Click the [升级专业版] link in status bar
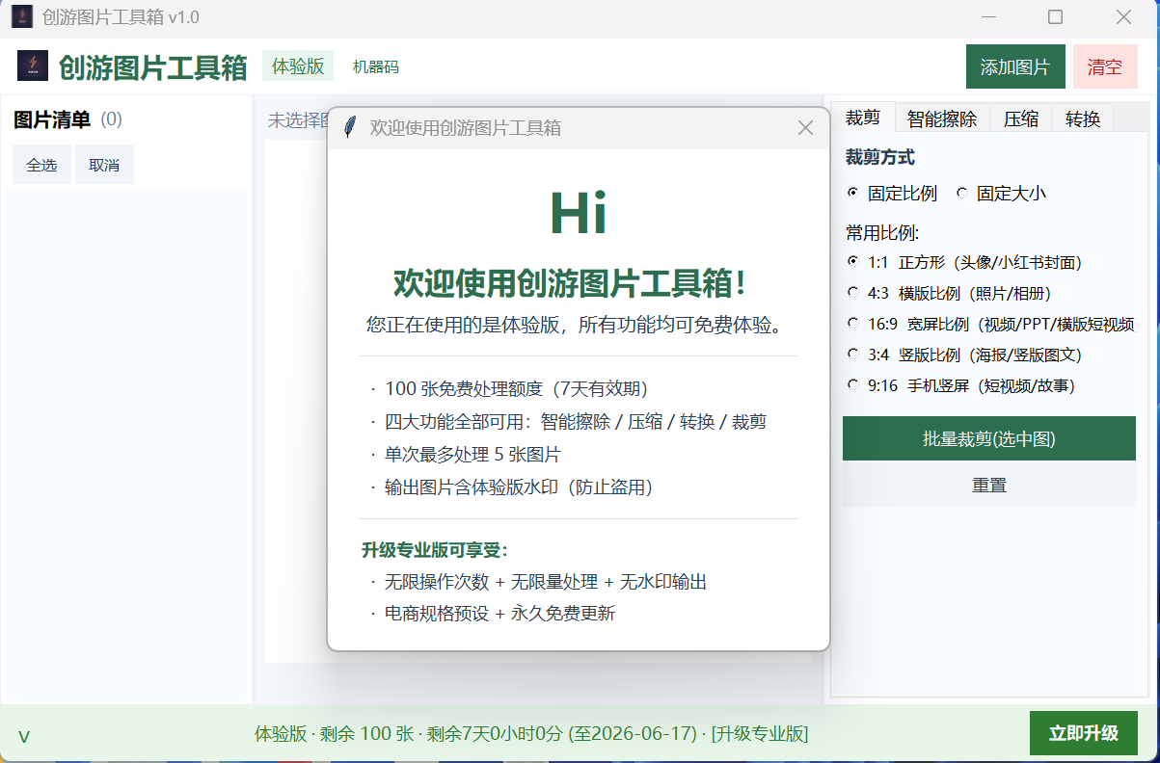 pyautogui.click(x=760, y=734)
